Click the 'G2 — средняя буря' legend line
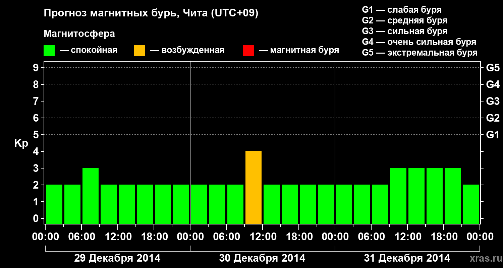 coord(405,20)
